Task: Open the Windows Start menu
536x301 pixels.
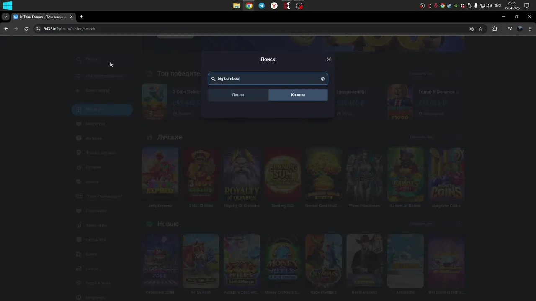Action: pyautogui.click(x=7, y=5)
